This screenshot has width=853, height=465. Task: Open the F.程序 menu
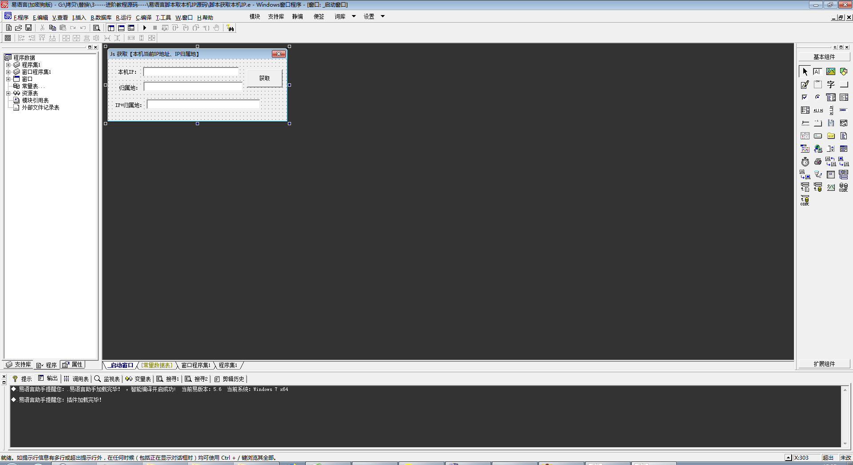point(20,17)
